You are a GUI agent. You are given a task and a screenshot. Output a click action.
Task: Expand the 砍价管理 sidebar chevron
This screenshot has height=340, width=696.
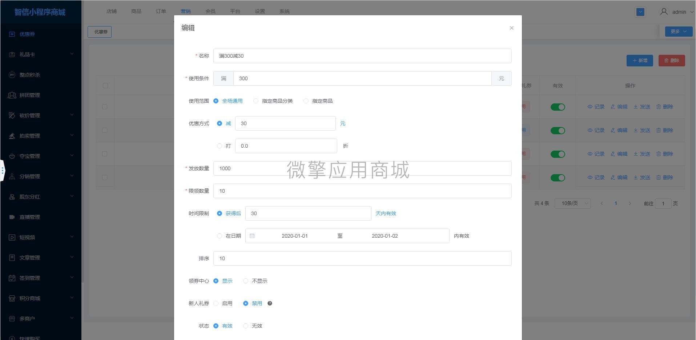point(72,115)
